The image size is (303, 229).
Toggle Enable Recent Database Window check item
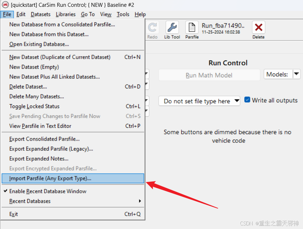click(x=73, y=191)
